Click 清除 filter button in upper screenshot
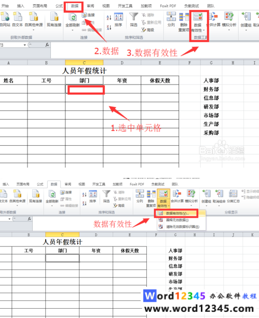The width and height of the screenshot is (259, 318). click(148, 15)
